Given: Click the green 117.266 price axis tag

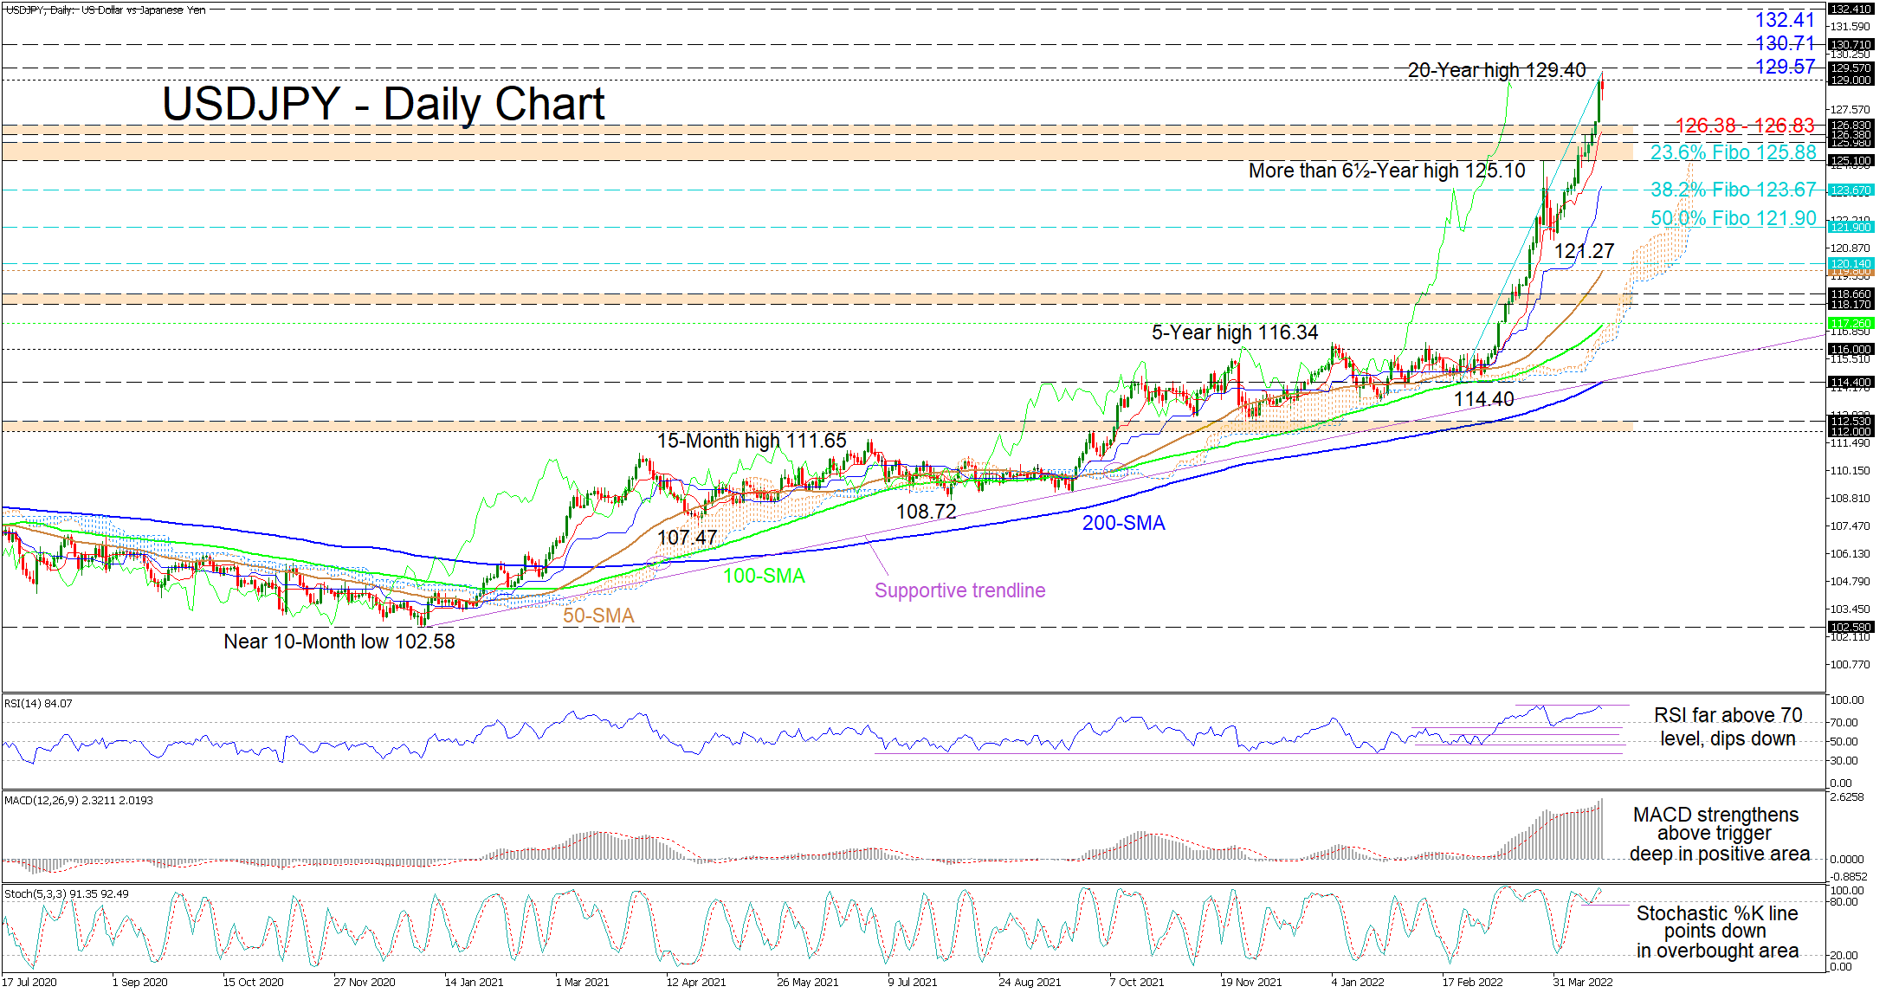Looking at the screenshot, I should (x=1850, y=323).
